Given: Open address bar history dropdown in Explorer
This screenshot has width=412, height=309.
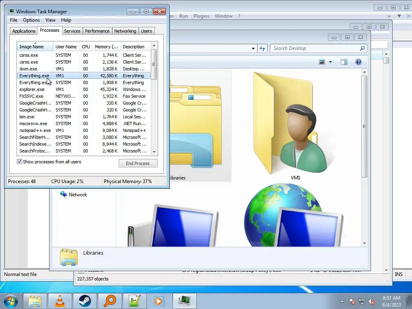Looking at the screenshot, I should point(253,48).
